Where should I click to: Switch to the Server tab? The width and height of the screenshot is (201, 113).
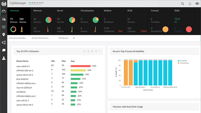coord(60,11)
